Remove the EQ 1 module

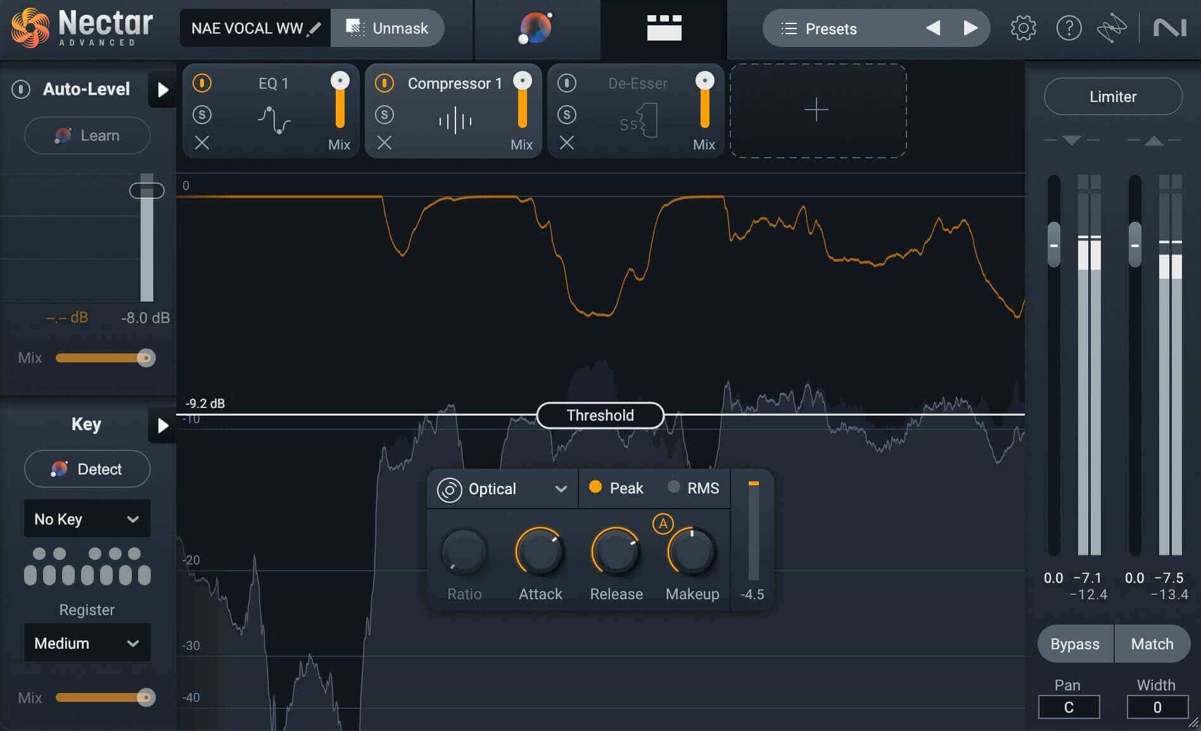[202, 143]
